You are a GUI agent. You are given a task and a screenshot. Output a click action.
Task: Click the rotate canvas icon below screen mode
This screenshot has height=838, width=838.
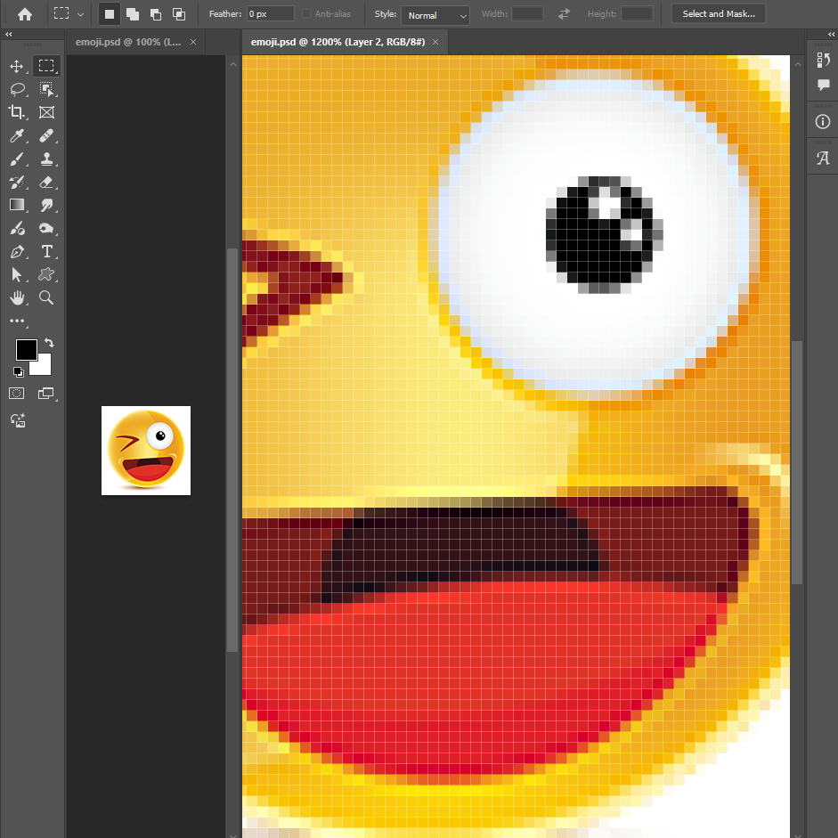(x=18, y=420)
